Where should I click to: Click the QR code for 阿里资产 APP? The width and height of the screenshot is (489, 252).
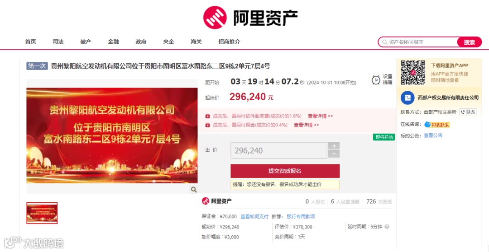pos(413,72)
